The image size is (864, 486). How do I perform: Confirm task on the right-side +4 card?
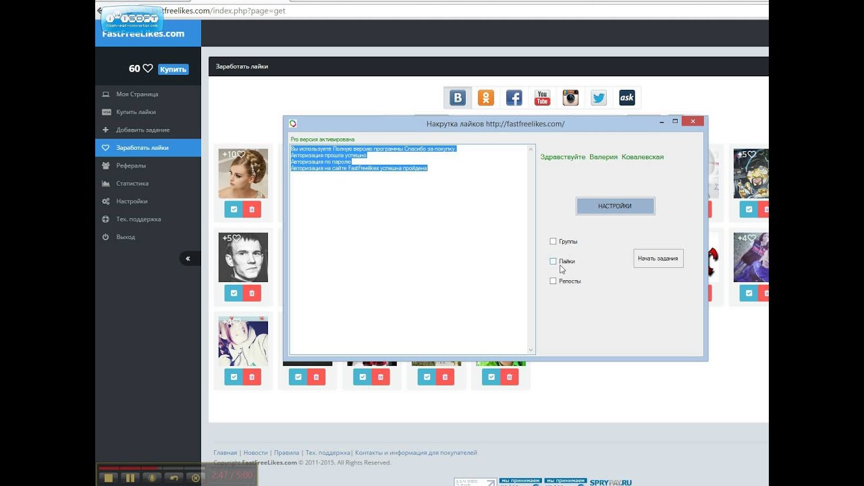(x=749, y=293)
